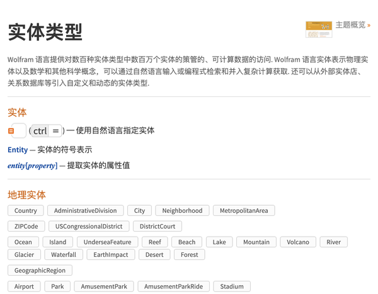Select the ZIPCode entity type

click(x=26, y=226)
